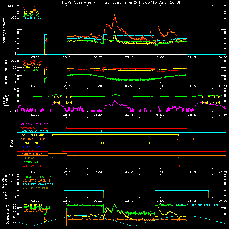Select the 50-100 keV legend label
Viewport: 229px width, 229px height.
point(32,18)
